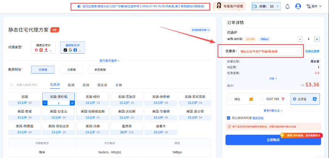
Task: Click the TikTok icon under 静态原生IP
Action: 65,50
